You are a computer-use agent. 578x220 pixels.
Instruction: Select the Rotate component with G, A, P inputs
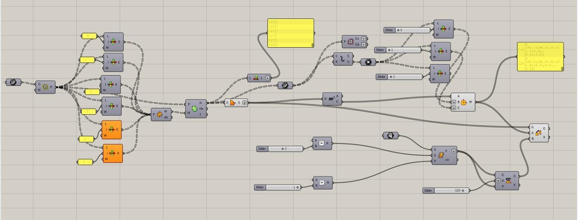(506, 181)
